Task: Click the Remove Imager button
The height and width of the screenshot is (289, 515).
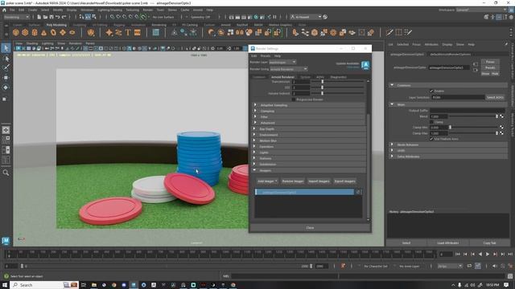Action: point(293,181)
